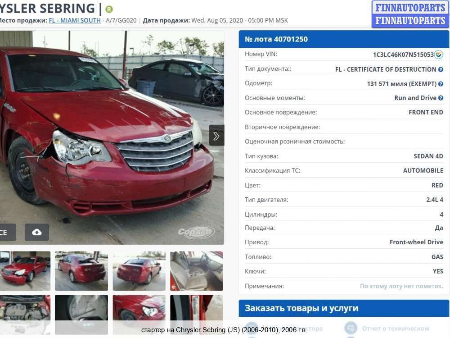
Task: Select thumbnail showing rear left of car
Action: click(81, 271)
